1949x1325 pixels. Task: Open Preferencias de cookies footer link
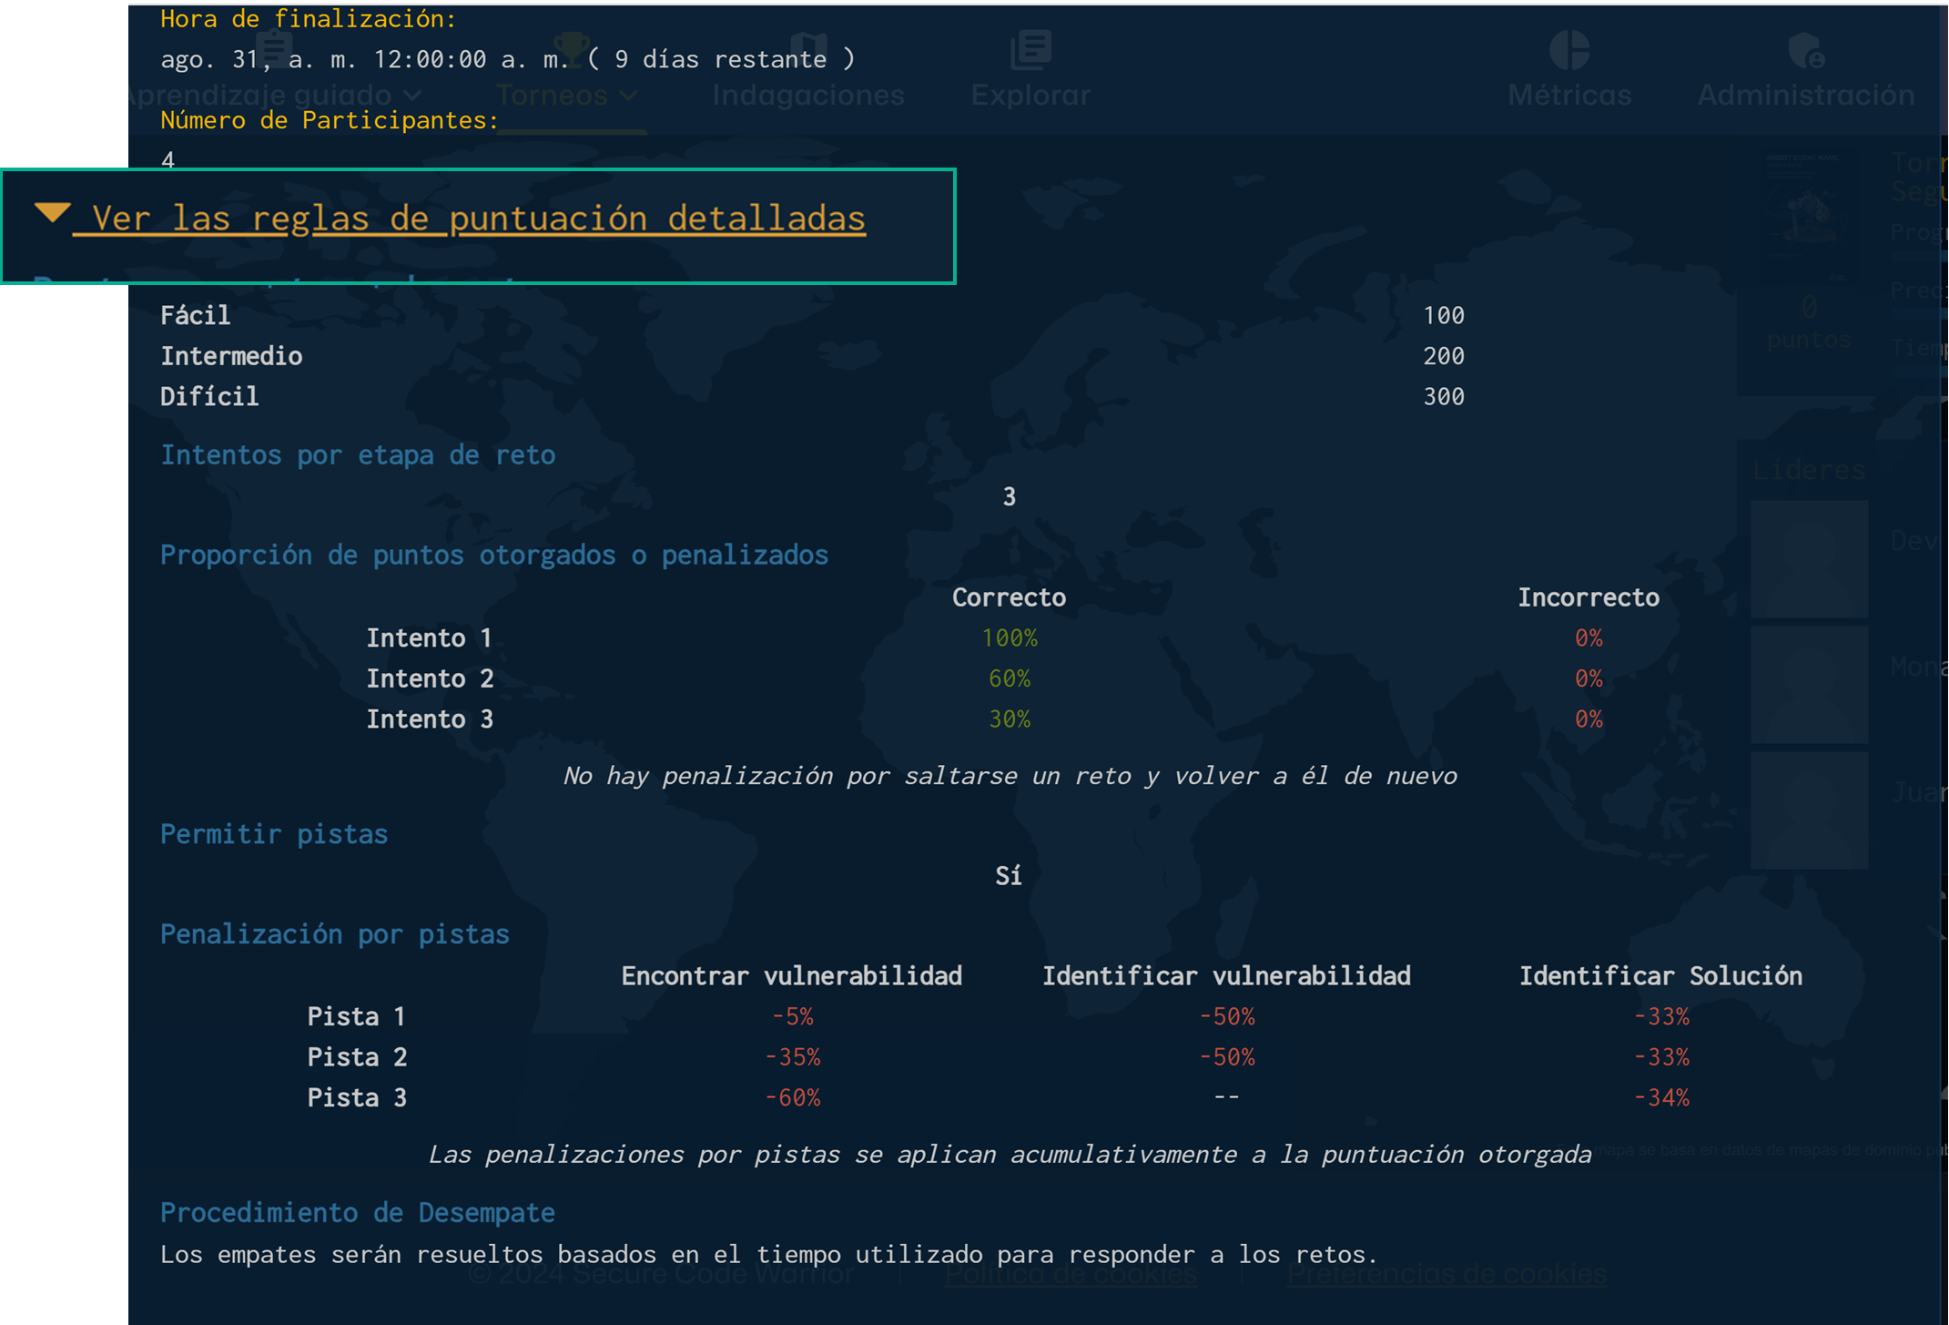[x=1447, y=1273]
